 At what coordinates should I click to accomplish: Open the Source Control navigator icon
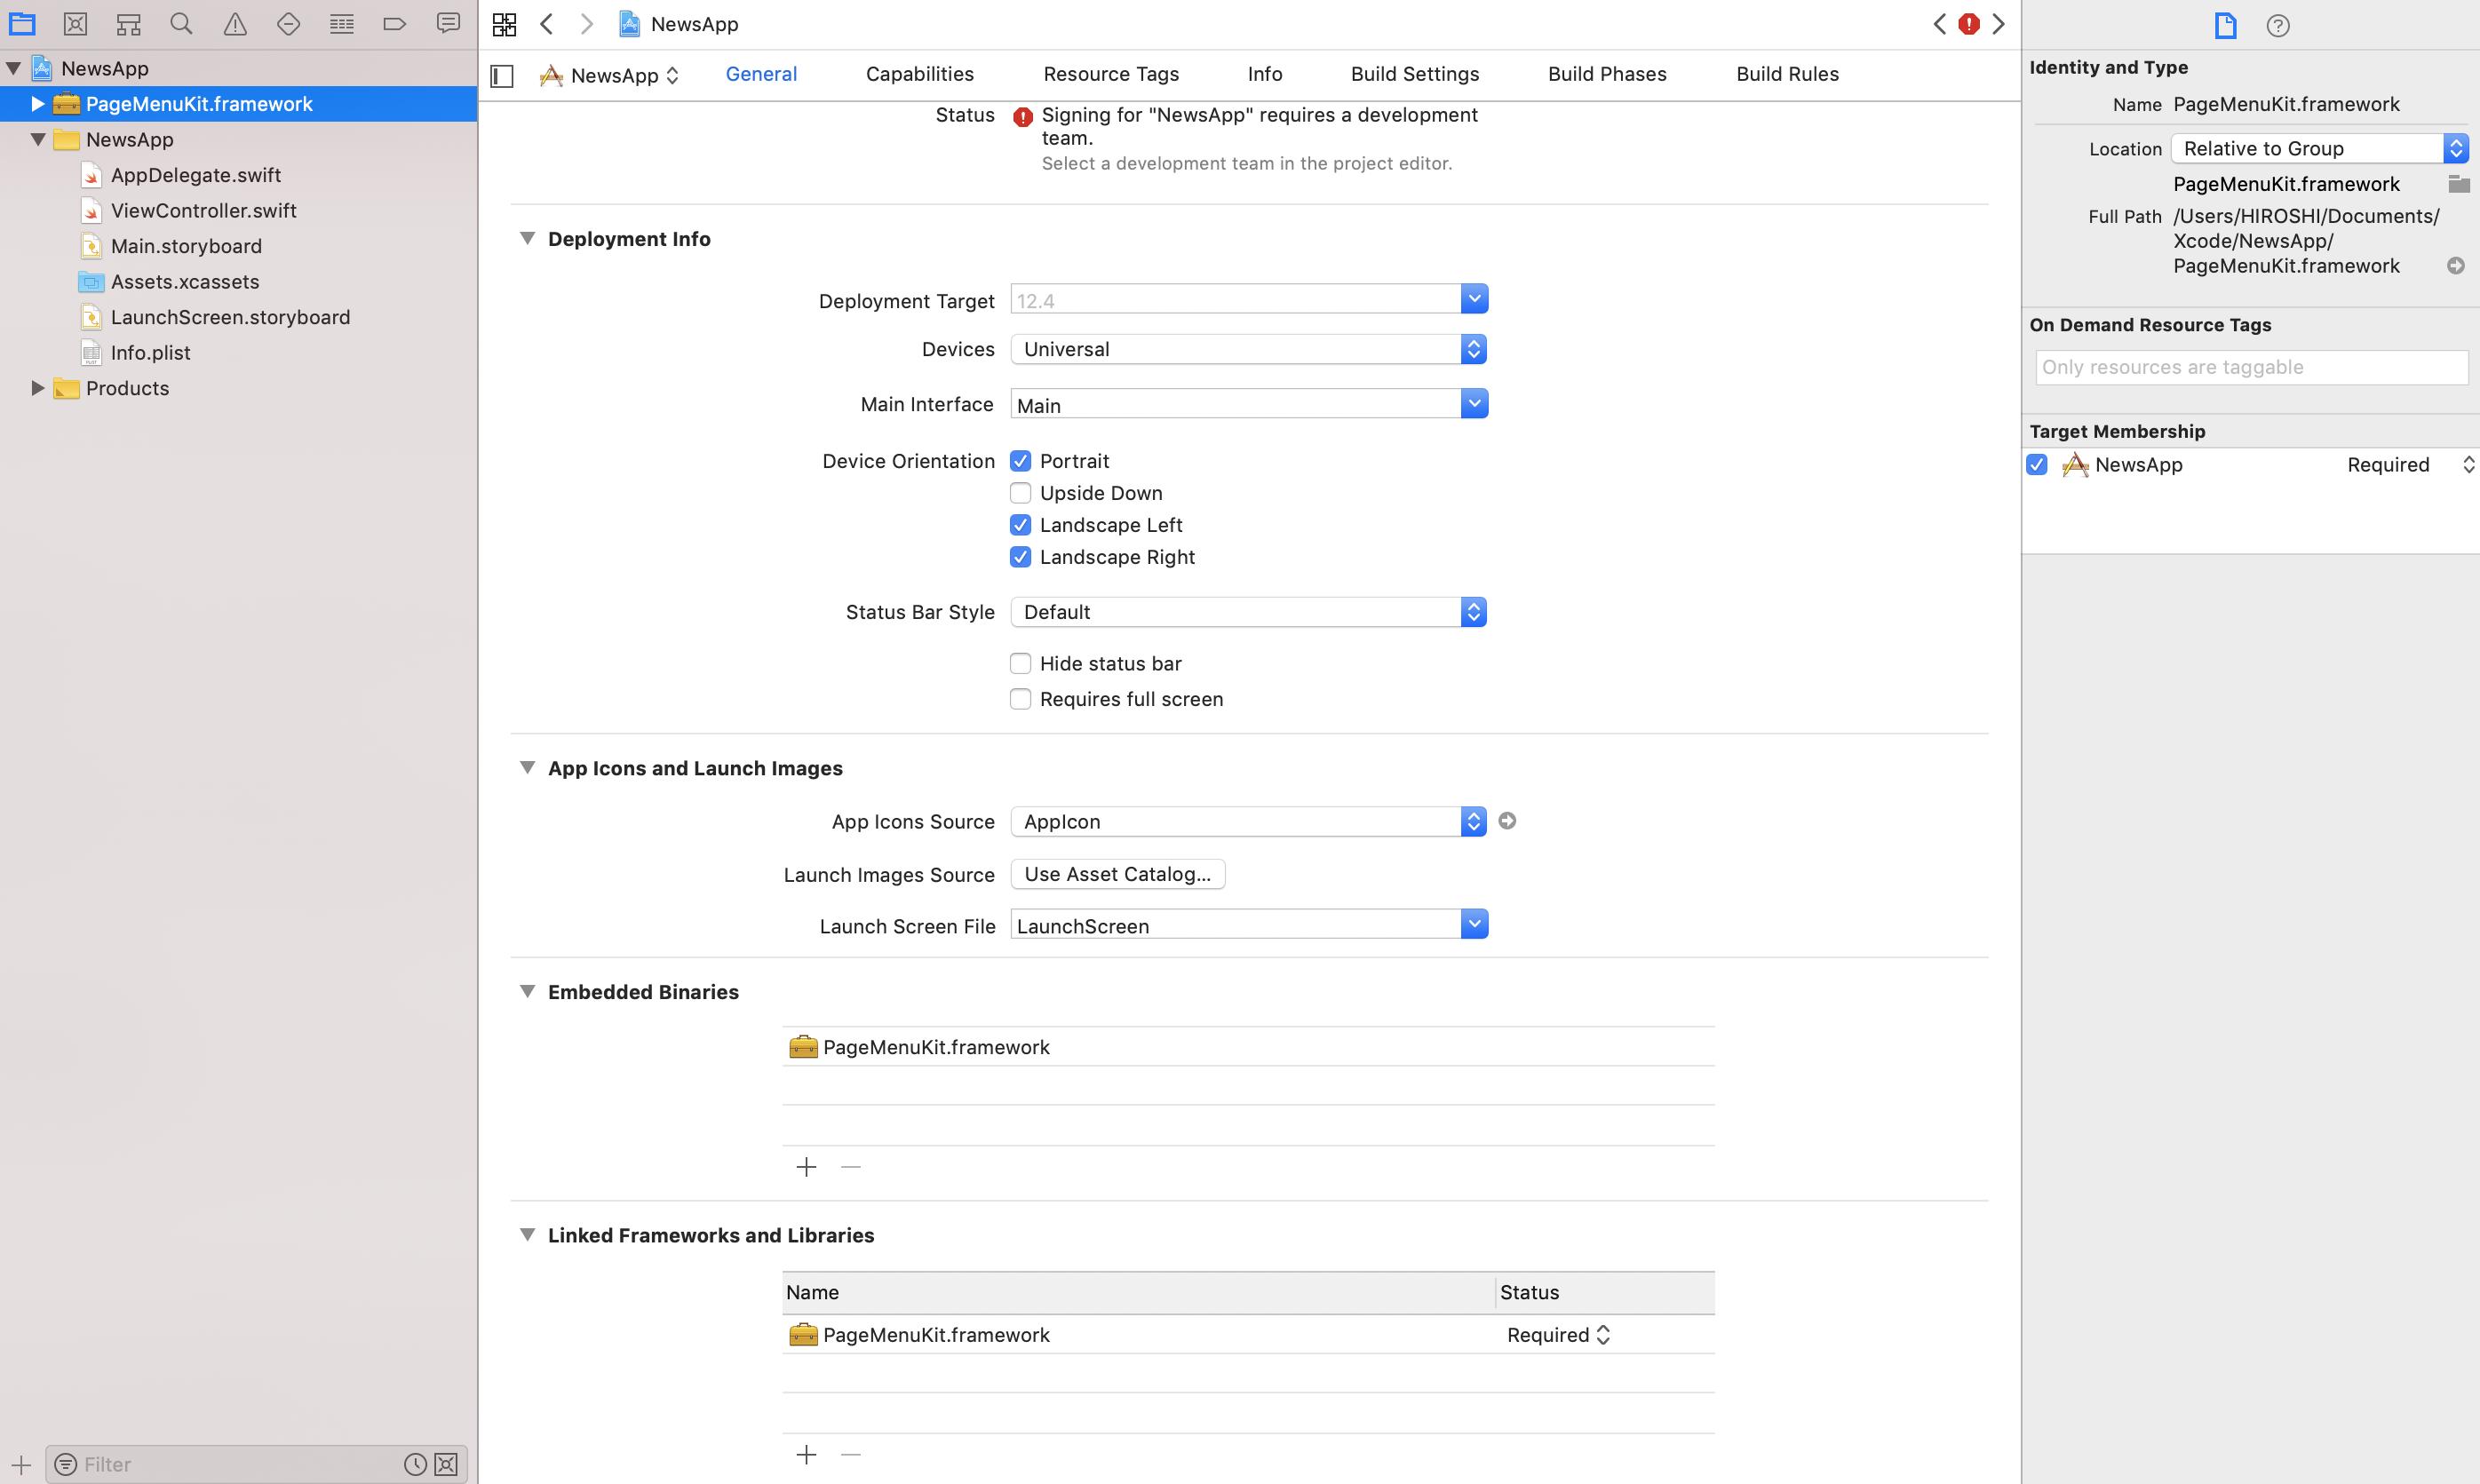(75, 24)
